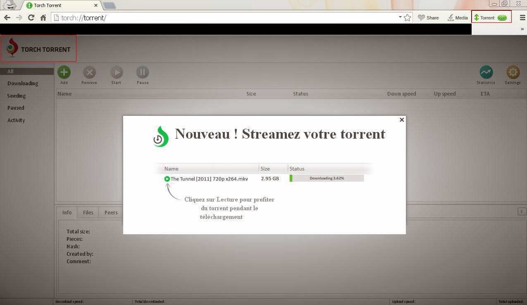Toggle the Torrent On switch in toolbar
The height and width of the screenshot is (305, 527).
pos(502,18)
